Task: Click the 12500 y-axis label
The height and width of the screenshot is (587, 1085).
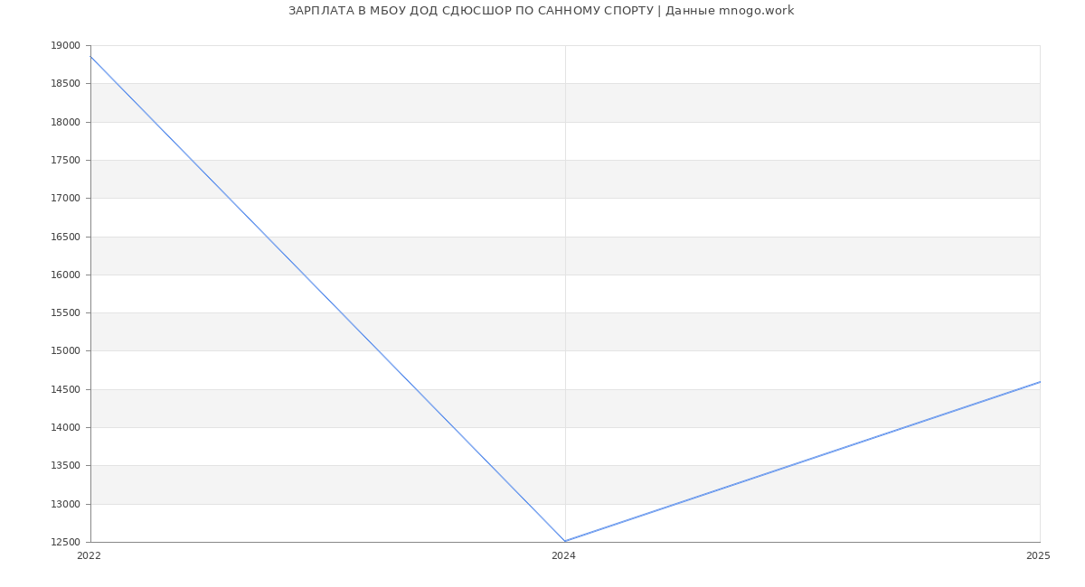Action: click(x=65, y=543)
